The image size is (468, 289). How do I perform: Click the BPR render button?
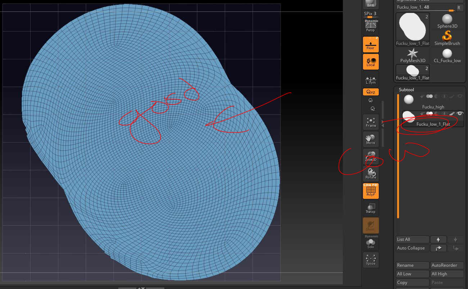click(371, 4)
